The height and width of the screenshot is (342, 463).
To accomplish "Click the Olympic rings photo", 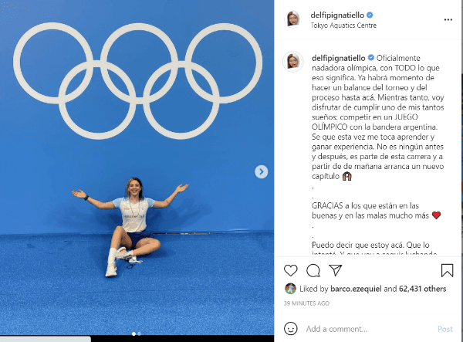I will [137, 168].
